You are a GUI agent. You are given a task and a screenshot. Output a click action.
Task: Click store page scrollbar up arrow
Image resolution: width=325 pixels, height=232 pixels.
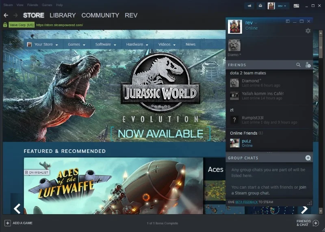click(x=321, y=33)
